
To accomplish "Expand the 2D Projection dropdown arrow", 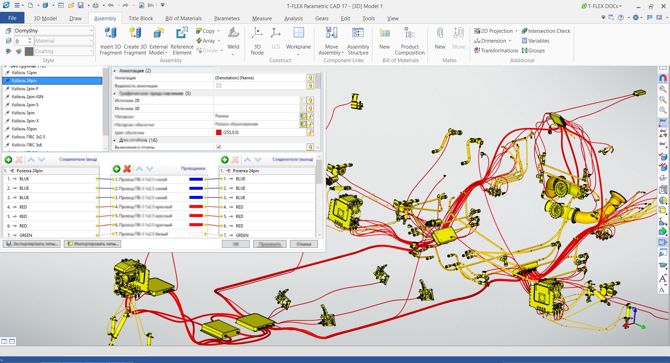I will tap(516, 31).
